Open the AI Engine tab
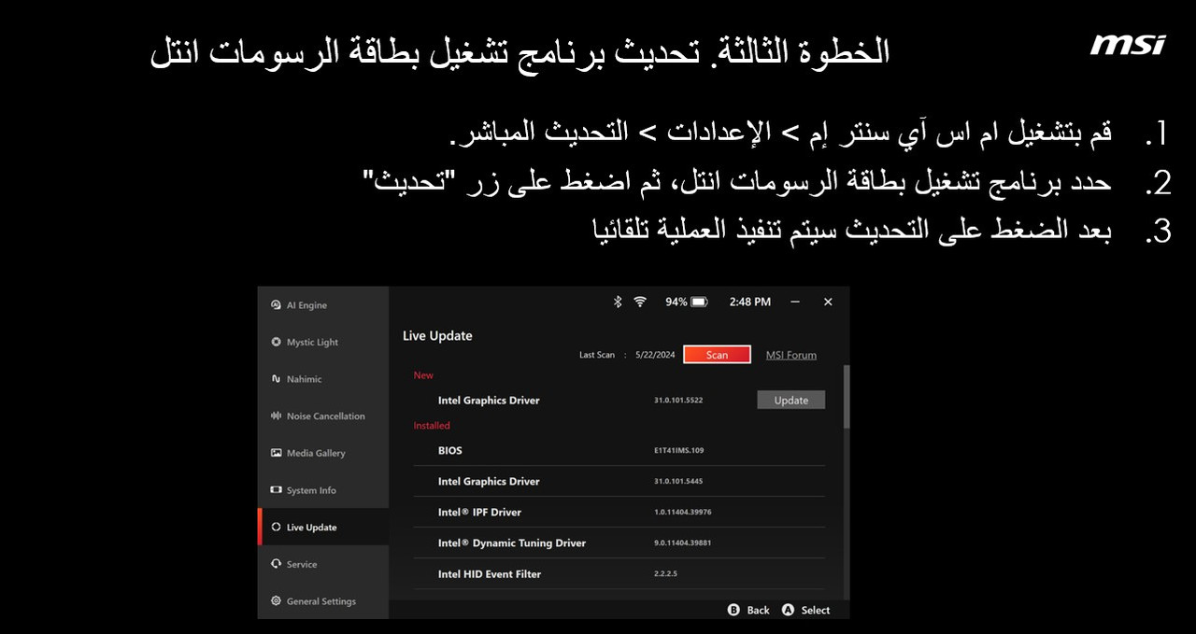1196x634 pixels. 323,305
